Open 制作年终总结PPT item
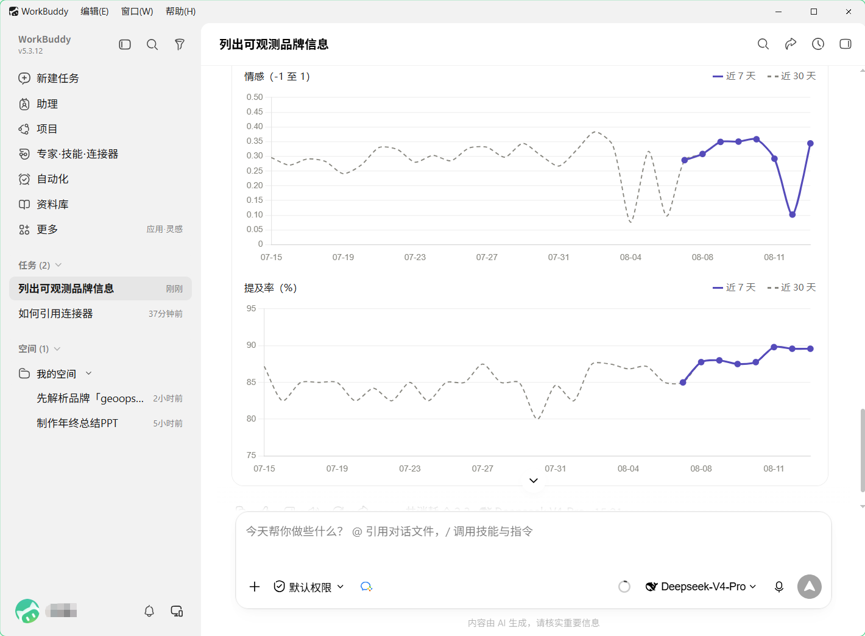The width and height of the screenshot is (865, 636). pyautogui.click(x=101, y=423)
